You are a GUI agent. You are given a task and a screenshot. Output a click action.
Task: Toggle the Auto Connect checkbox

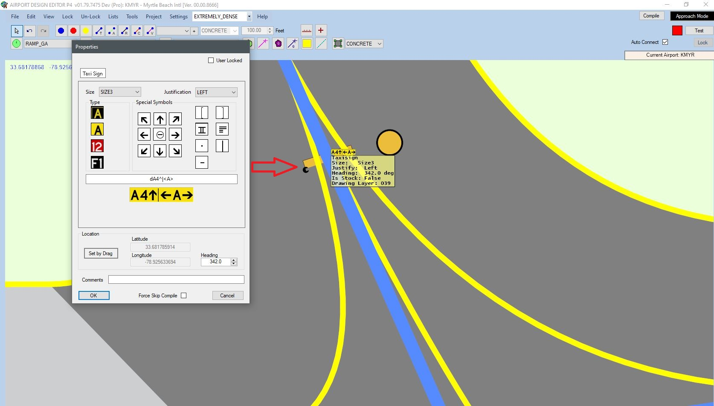(x=665, y=42)
